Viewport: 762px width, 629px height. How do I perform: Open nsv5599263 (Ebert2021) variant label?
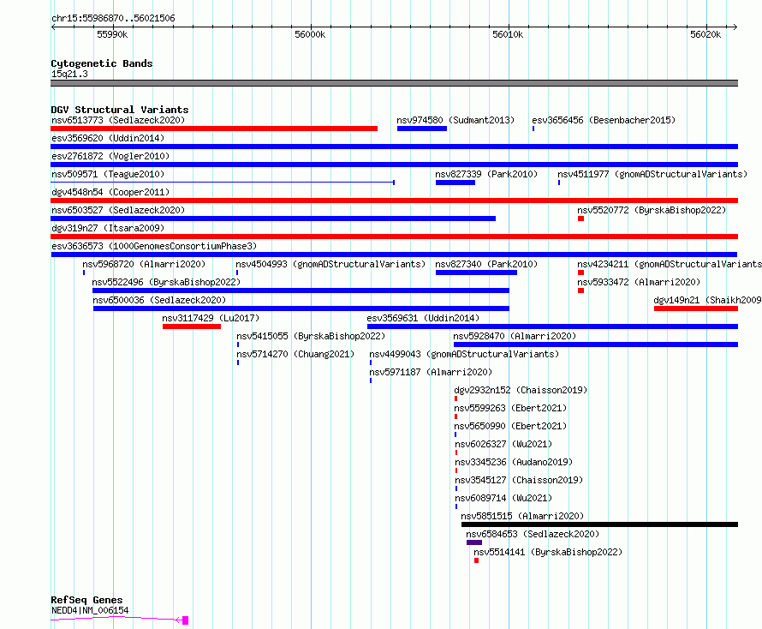click(x=511, y=408)
